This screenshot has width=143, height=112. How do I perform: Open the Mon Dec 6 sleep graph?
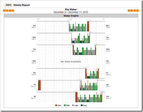(x=71, y=38)
